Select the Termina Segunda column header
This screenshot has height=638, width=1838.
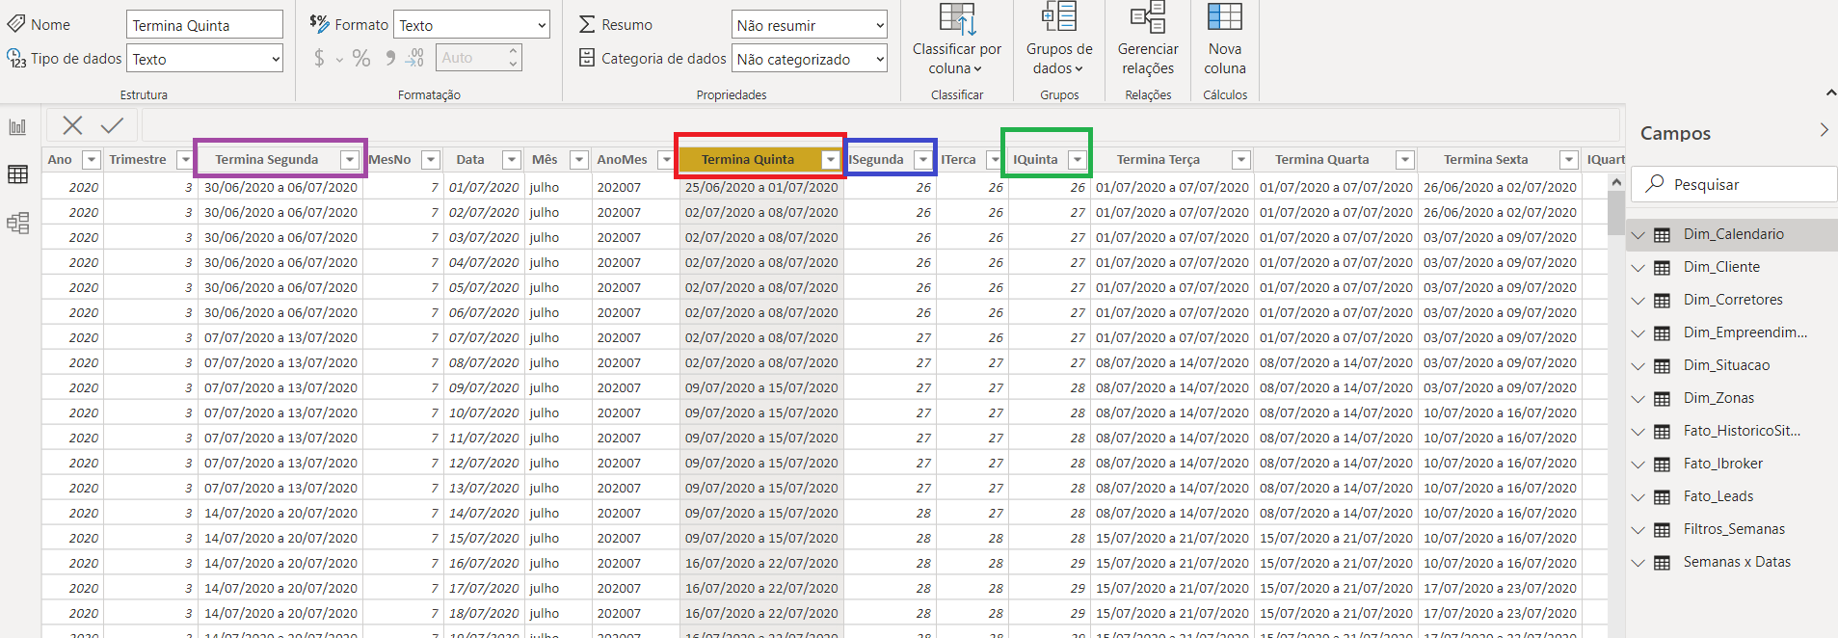click(267, 160)
